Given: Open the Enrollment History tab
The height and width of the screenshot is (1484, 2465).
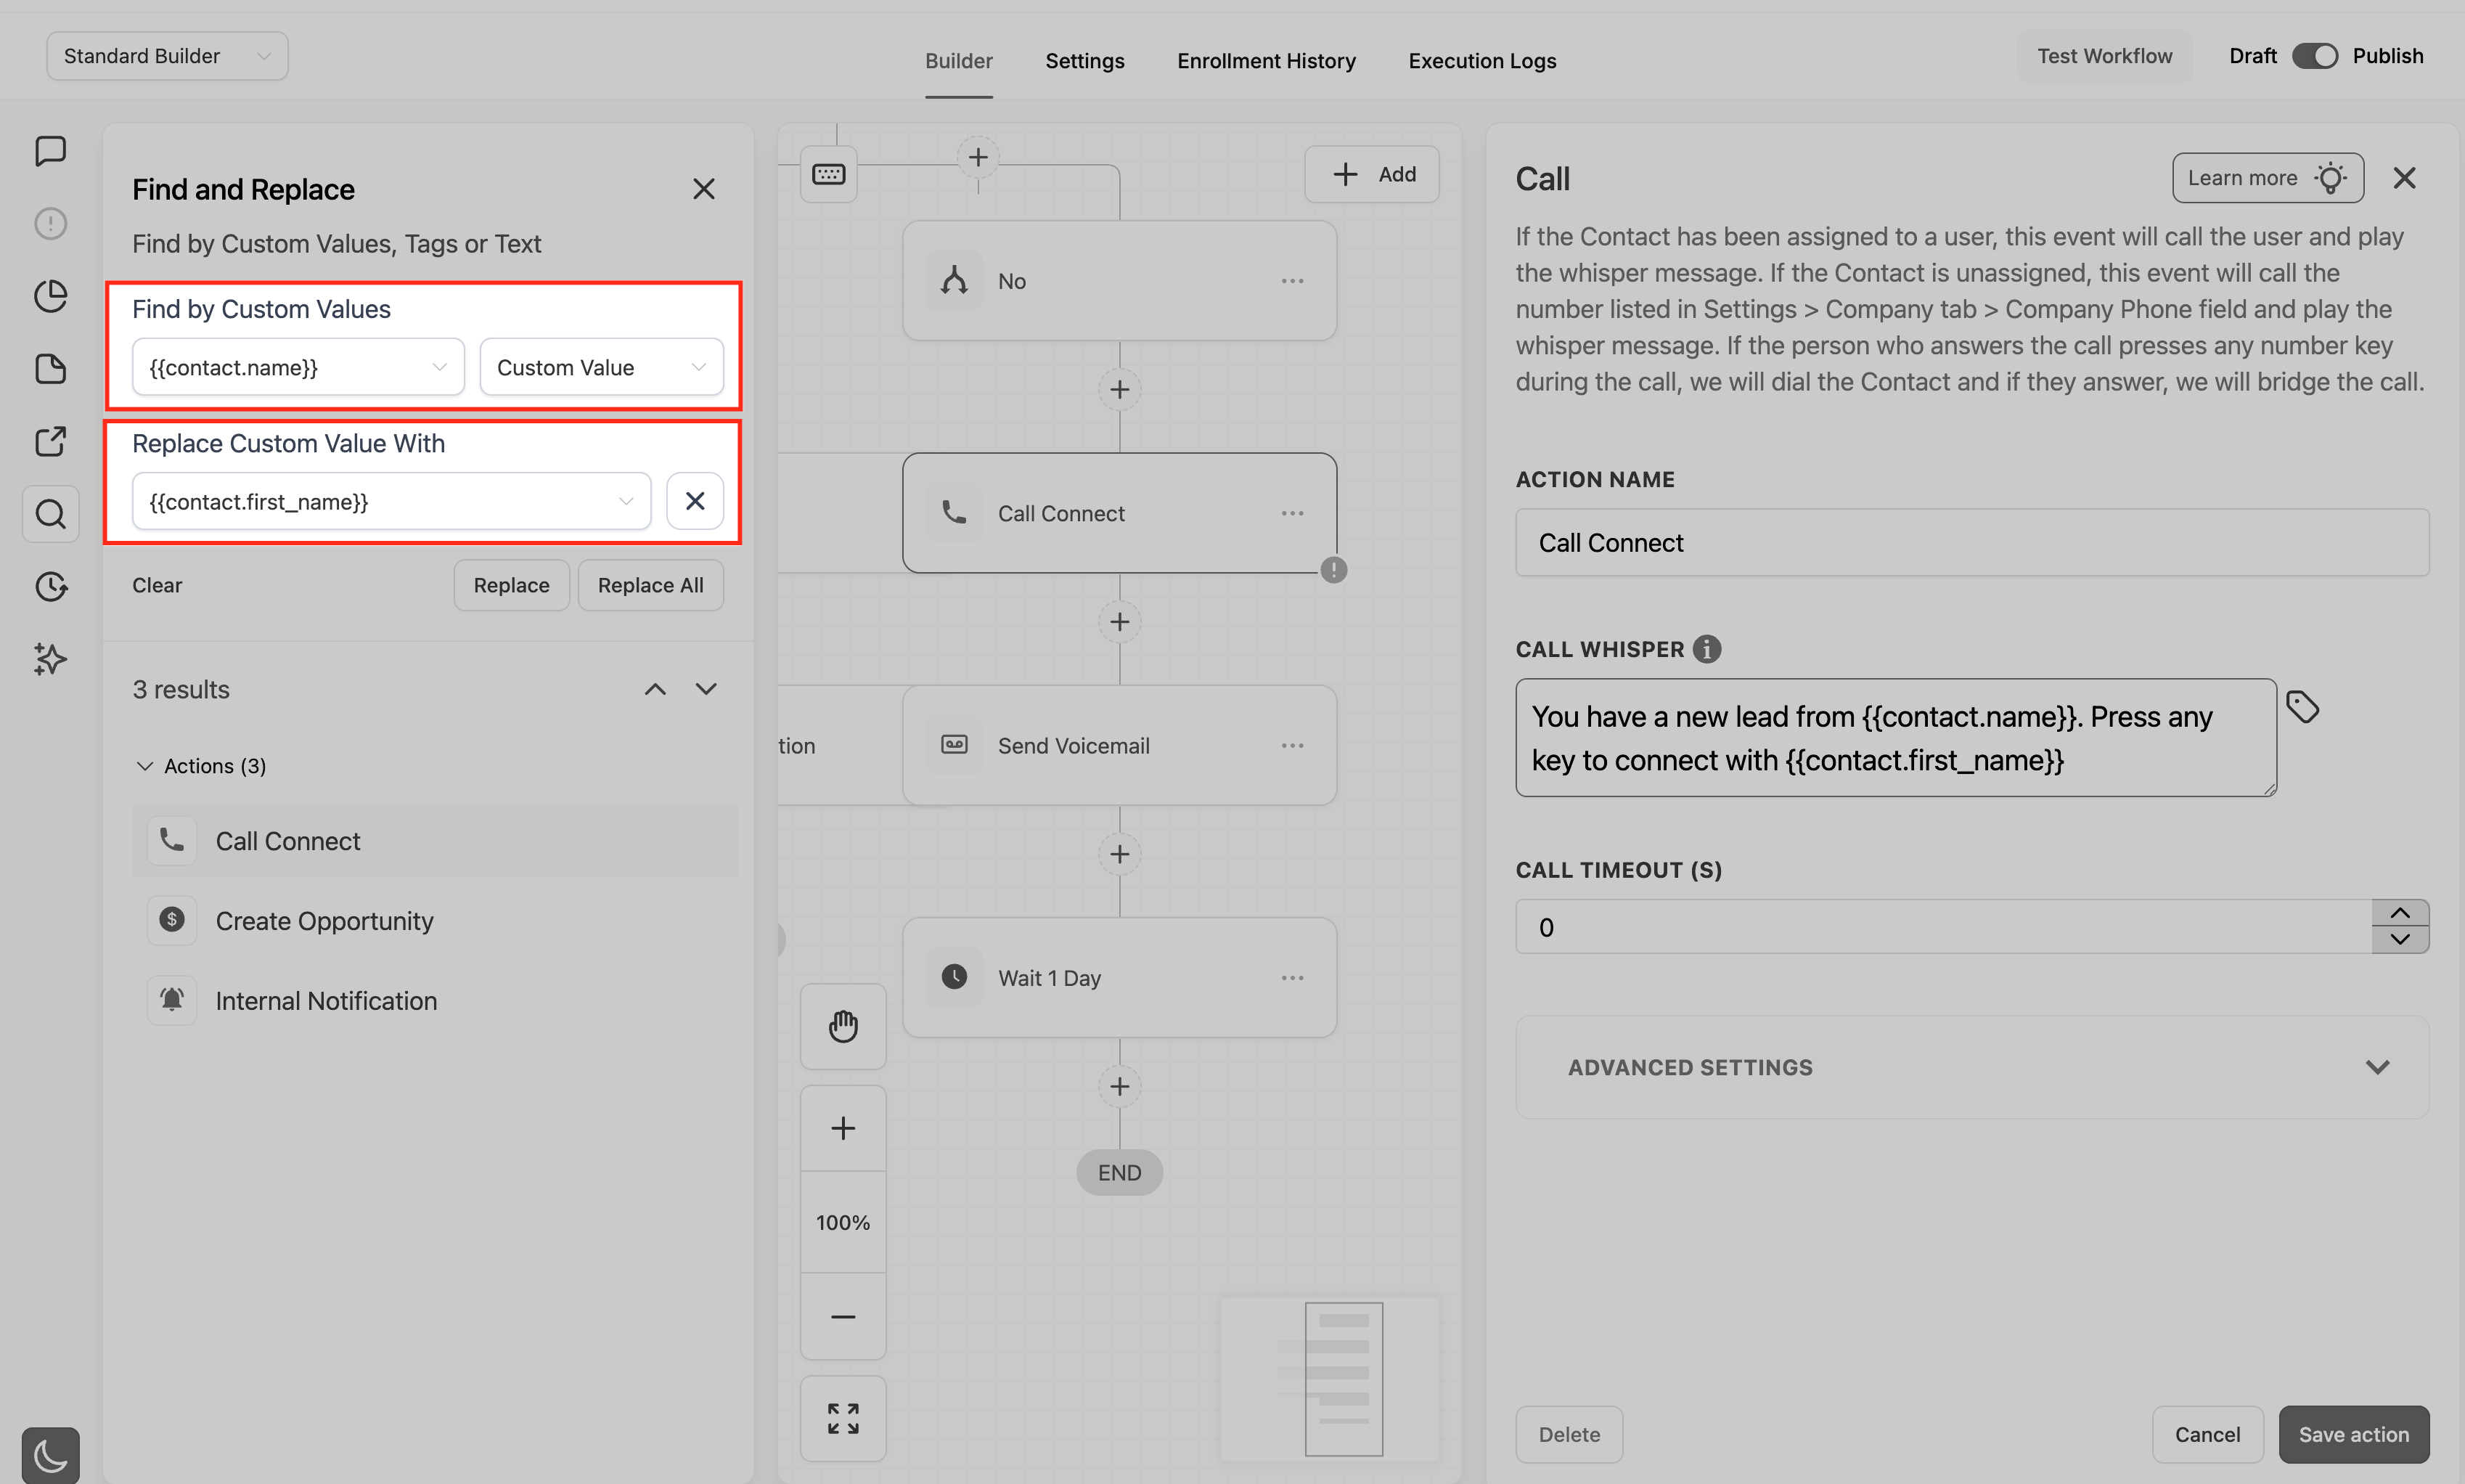Looking at the screenshot, I should (1265, 61).
